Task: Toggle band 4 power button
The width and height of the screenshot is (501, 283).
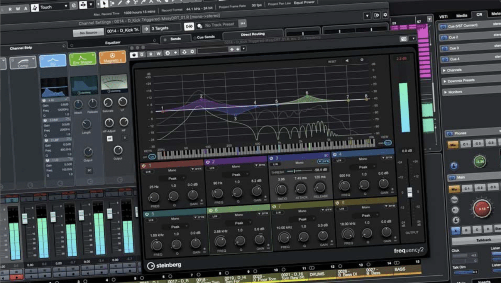Action: click(335, 155)
